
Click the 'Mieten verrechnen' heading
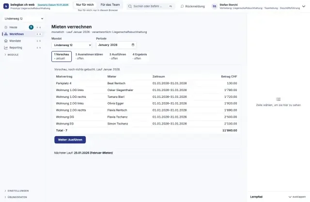72,27
